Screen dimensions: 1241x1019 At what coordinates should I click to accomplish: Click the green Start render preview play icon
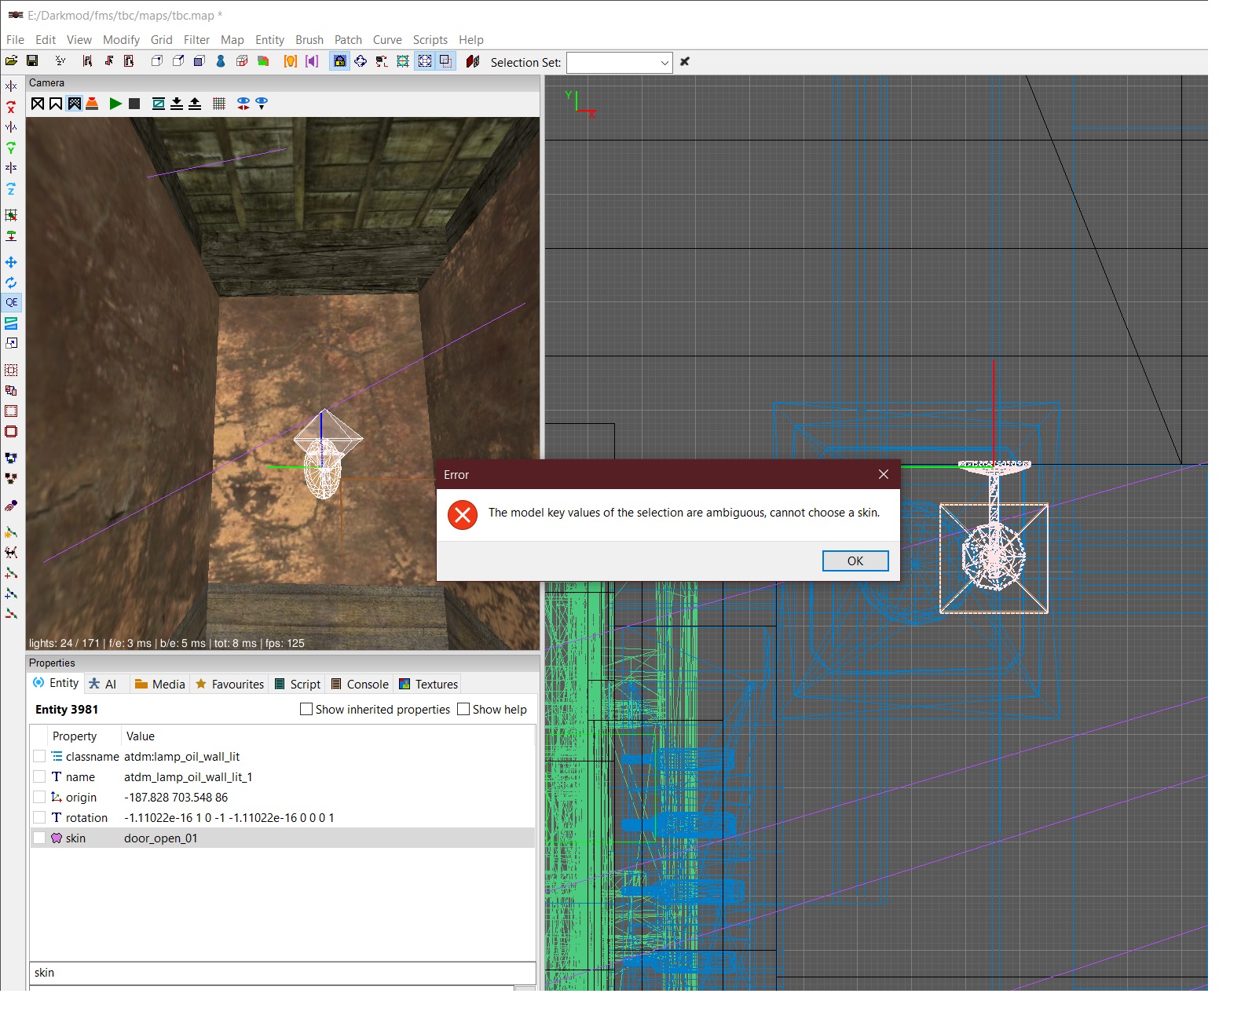[115, 104]
